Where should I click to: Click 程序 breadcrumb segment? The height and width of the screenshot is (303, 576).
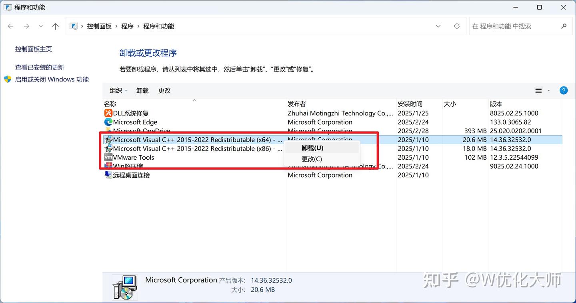[x=127, y=26]
